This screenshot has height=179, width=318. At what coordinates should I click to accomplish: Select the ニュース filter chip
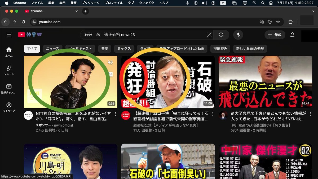52,49
